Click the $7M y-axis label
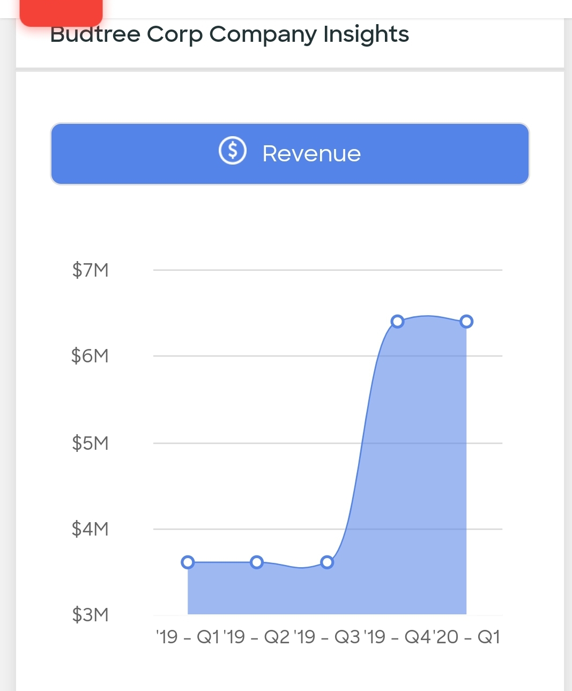The image size is (572, 691). [x=91, y=270]
